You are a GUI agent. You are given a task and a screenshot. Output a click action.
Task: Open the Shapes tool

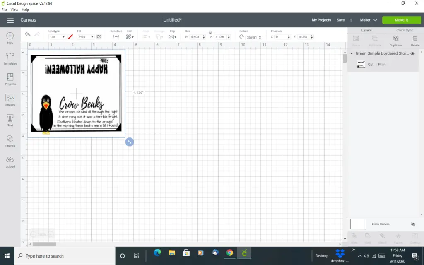click(x=10, y=141)
